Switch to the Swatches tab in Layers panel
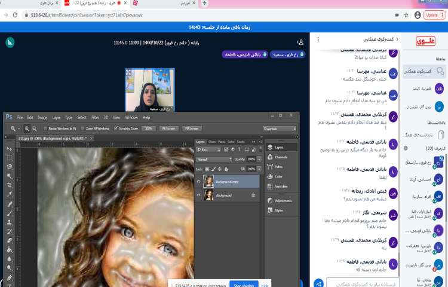 [241, 142]
